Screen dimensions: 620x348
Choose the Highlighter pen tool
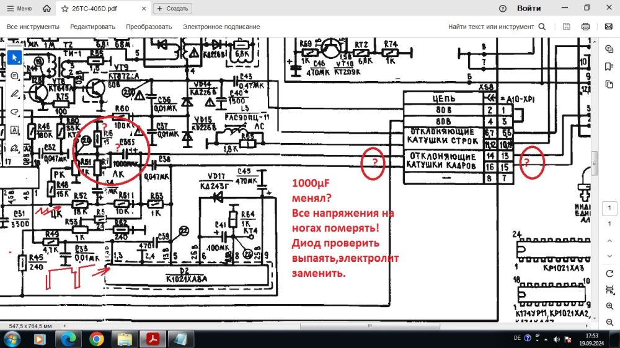click(x=15, y=93)
